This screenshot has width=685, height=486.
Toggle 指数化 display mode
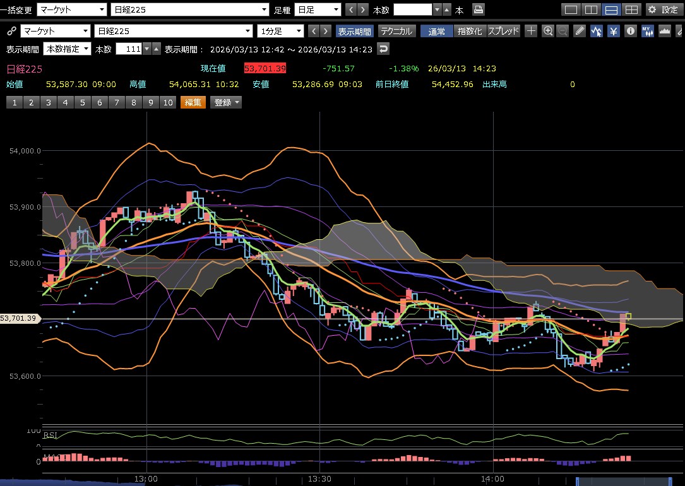pos(470,31)
